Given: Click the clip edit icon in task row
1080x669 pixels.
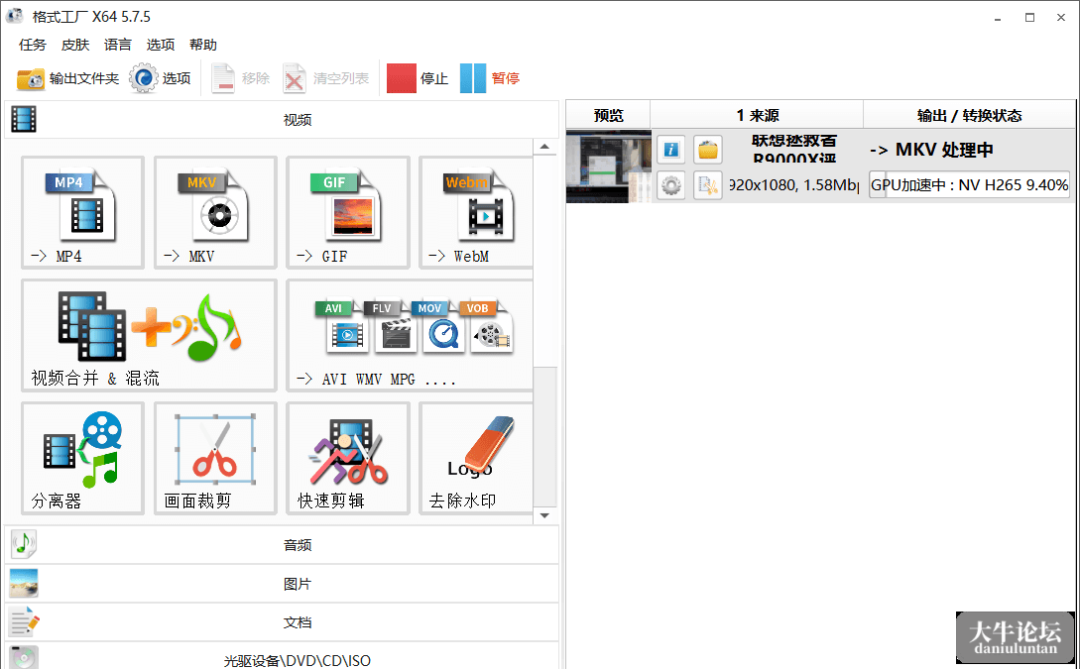Looking at the screenshot, I should click(707, 185).
